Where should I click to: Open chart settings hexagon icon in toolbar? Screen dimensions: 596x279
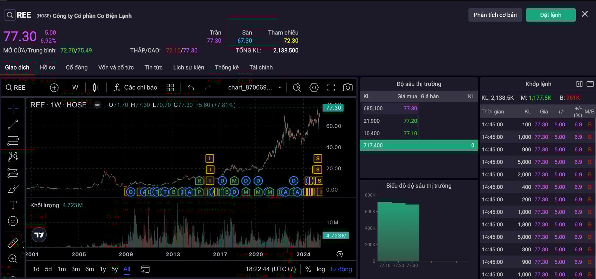click(x=314, y=88)
